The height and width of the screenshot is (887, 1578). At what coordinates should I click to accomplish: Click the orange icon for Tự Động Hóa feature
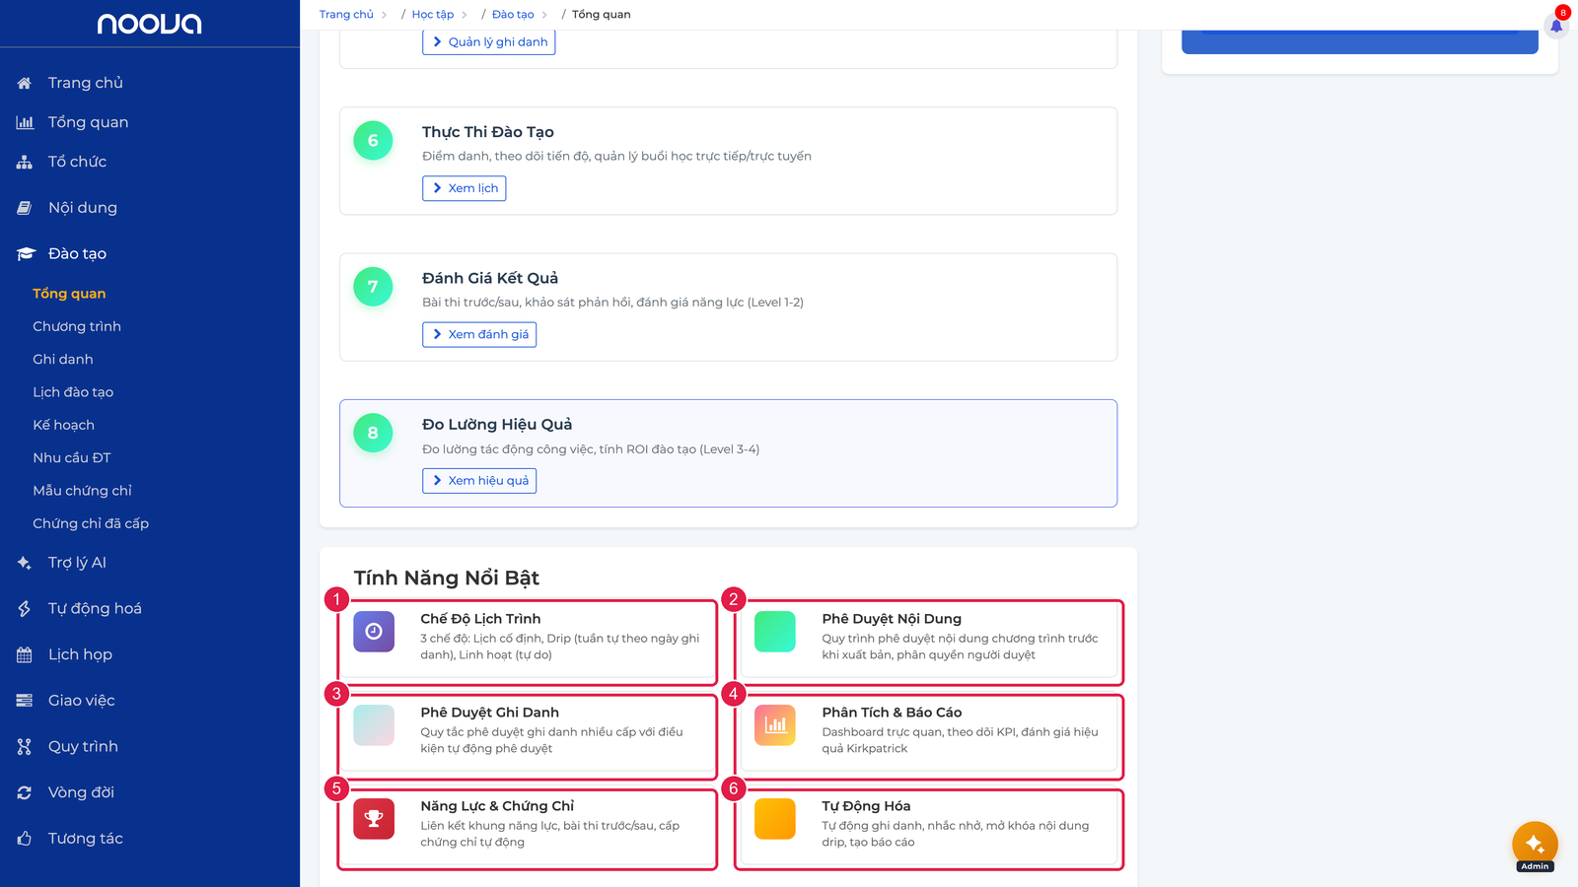[775, 819]
